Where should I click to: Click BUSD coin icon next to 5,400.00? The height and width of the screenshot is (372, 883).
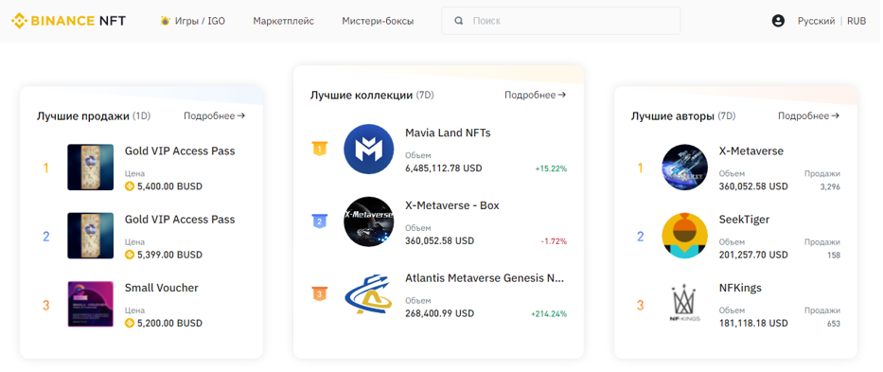click(130, 186)
